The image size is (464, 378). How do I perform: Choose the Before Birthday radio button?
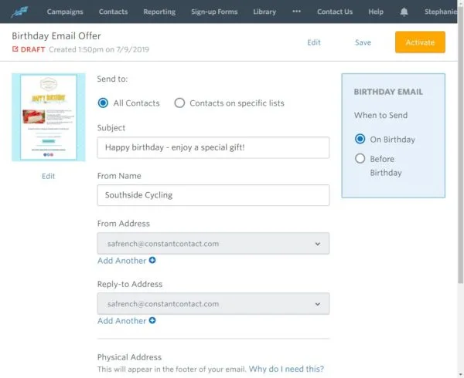tap(360, 159)
